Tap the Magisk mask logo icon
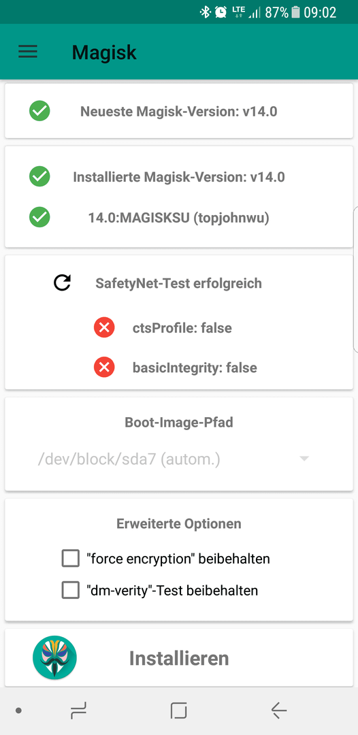 pos(55,657)
